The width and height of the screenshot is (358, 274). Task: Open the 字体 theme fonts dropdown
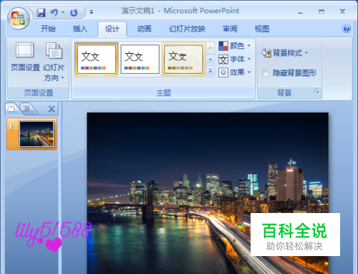235,59
